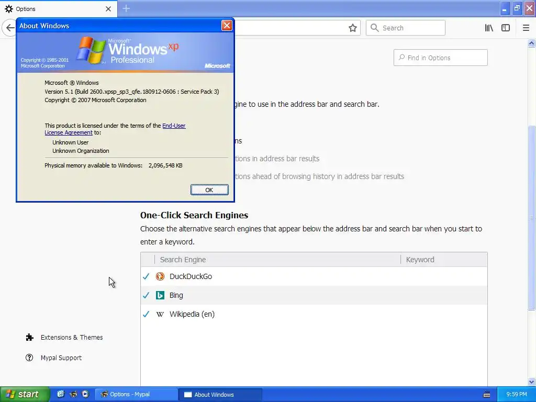Click the keyboard icon in system tray
The width and height of the screenshot is (536, 402).
[x=487, y=395]
